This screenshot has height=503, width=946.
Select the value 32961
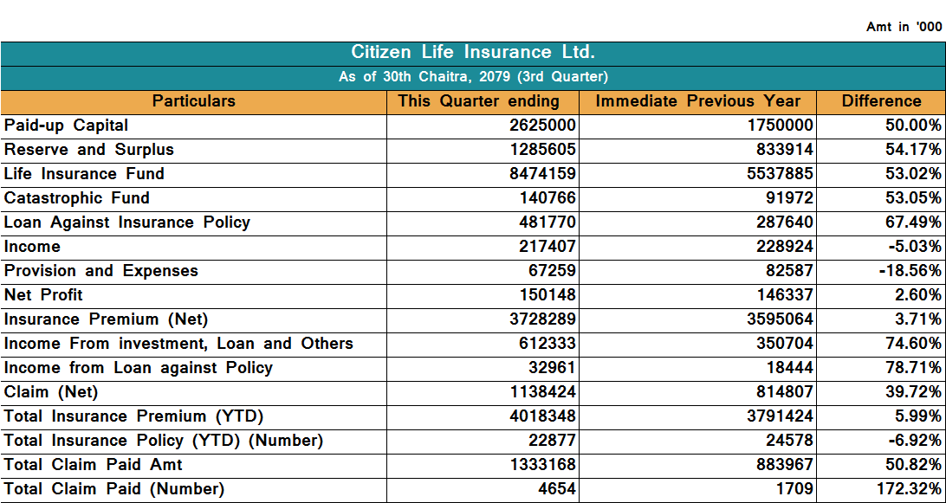click(552, 367)
